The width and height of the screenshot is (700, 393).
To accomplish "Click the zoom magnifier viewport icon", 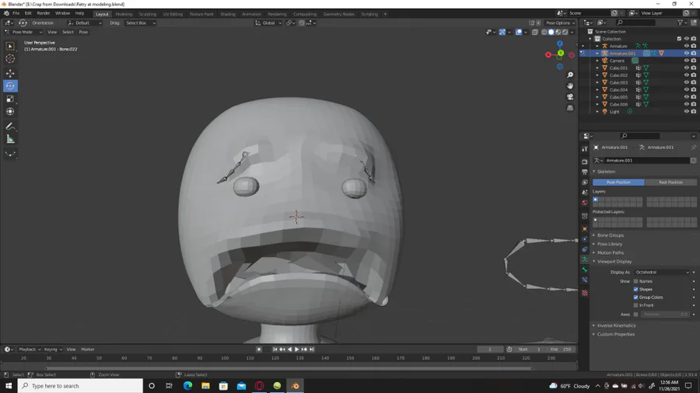I will point(570,75).
